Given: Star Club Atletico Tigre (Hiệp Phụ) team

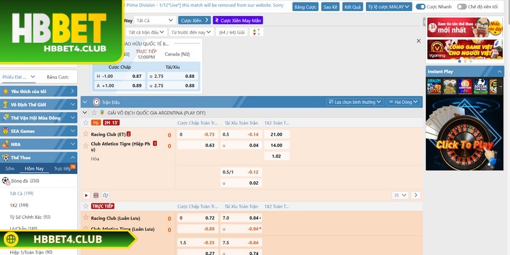Looking at the screenshot, I should point(86,146).
